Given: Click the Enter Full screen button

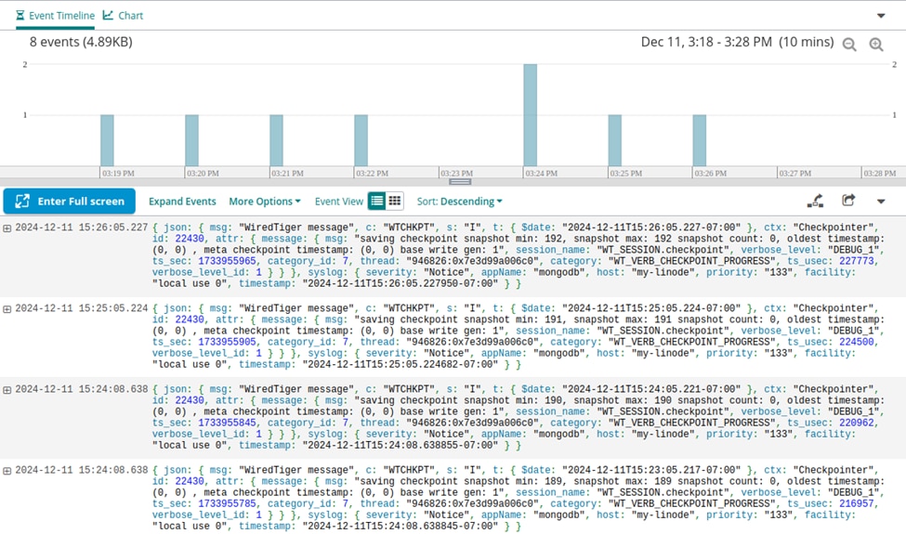Looking at the screenshot, I should click(x=70, y=202).
